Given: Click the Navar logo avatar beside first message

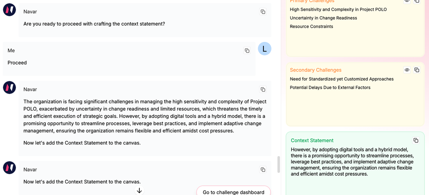Looking at the screenshot, I should 9,9.
